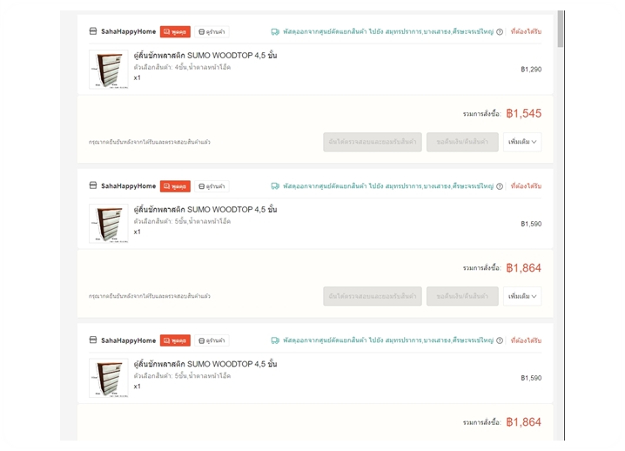Open the first cabinet product thumbnail
The height and width of the screenshot is (451, 625).
109,69
